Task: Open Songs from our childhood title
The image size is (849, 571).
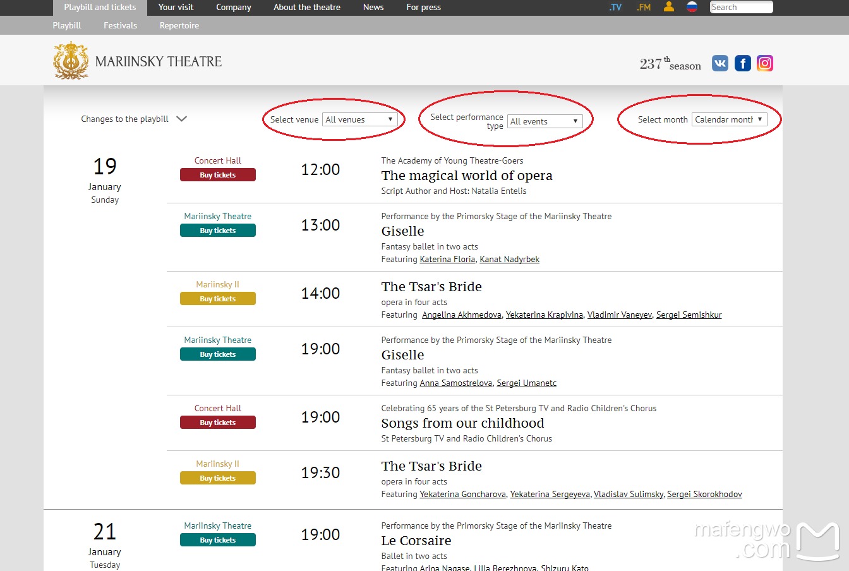Action: point(462,423)
